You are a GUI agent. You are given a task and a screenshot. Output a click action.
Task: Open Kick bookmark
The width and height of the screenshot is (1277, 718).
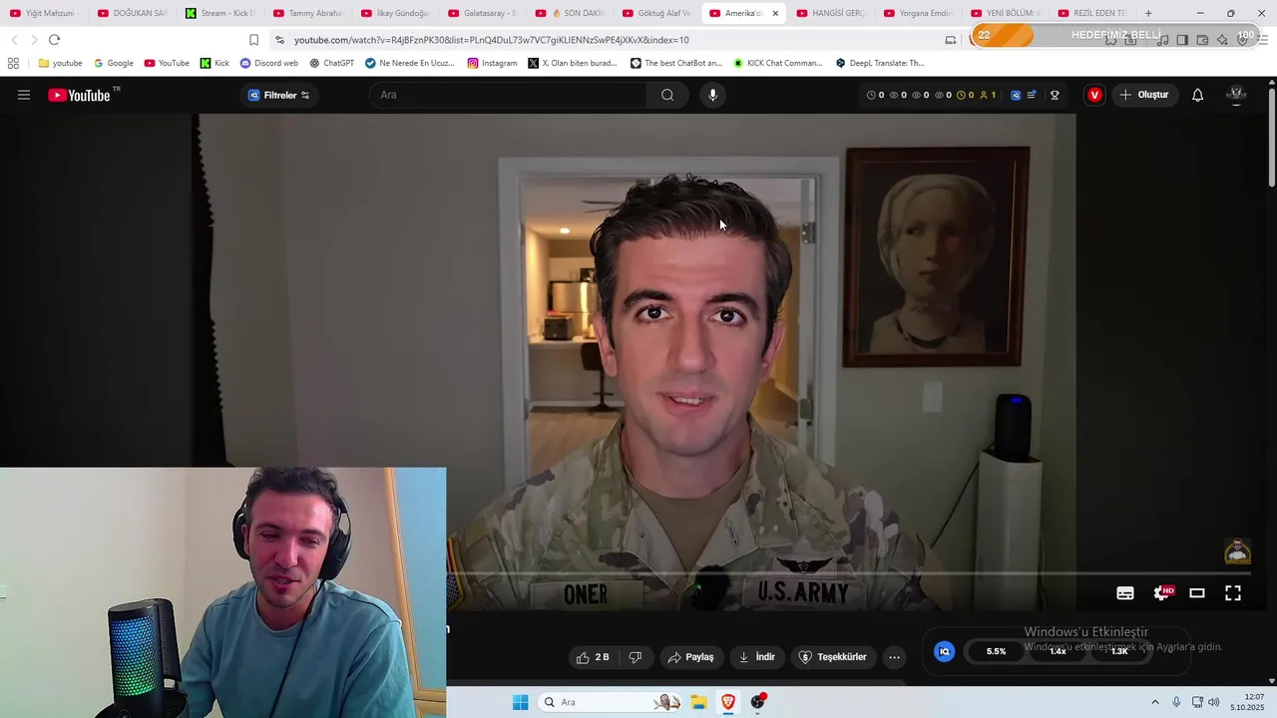point(214,63)
